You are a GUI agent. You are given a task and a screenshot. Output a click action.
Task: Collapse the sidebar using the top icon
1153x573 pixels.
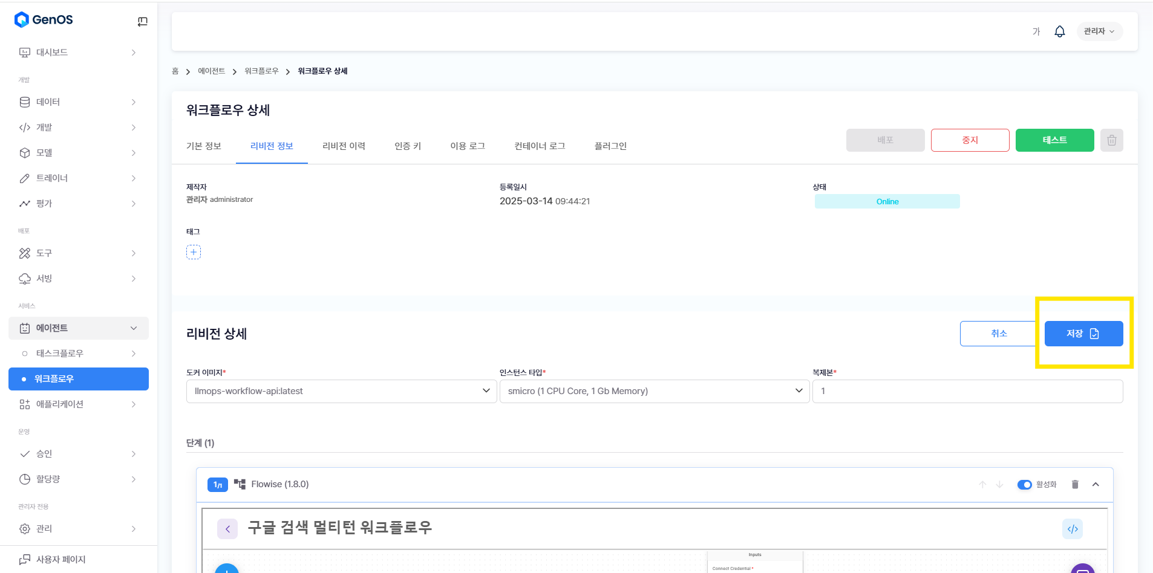pos(142,22)
